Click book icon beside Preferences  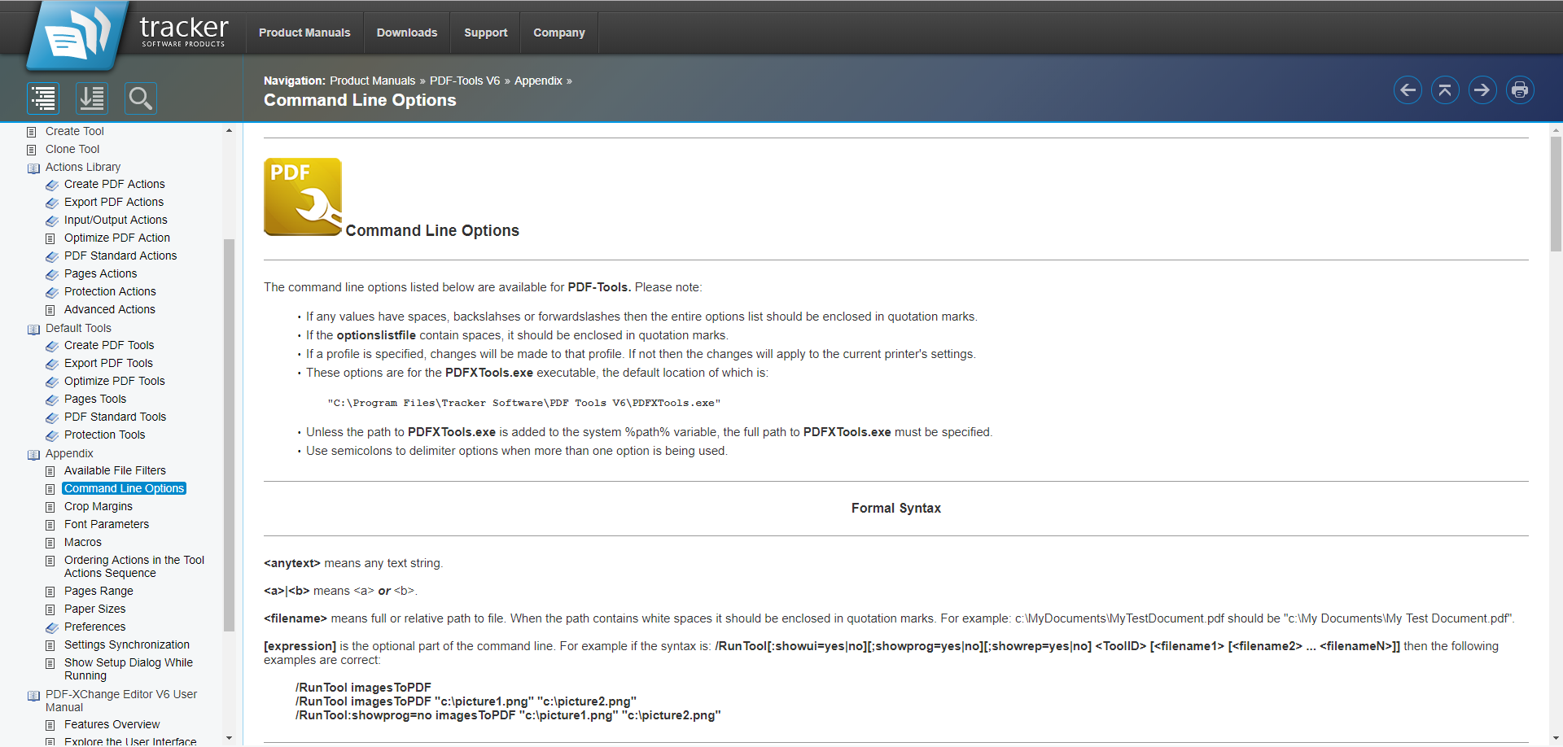coord(51,627)
